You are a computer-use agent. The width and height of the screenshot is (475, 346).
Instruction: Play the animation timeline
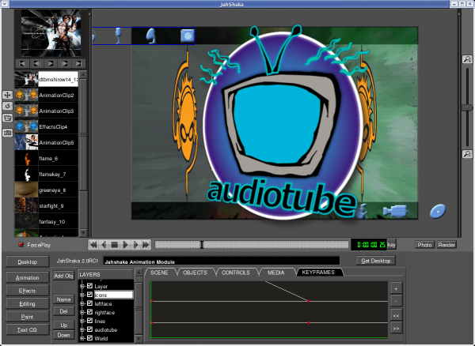click(x=125, y=244)
